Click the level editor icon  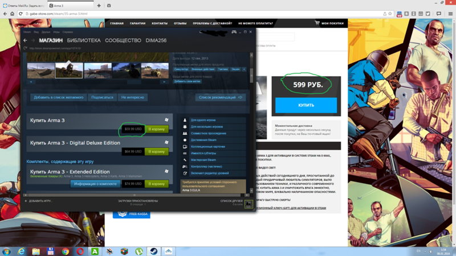(x=185, y=174)
